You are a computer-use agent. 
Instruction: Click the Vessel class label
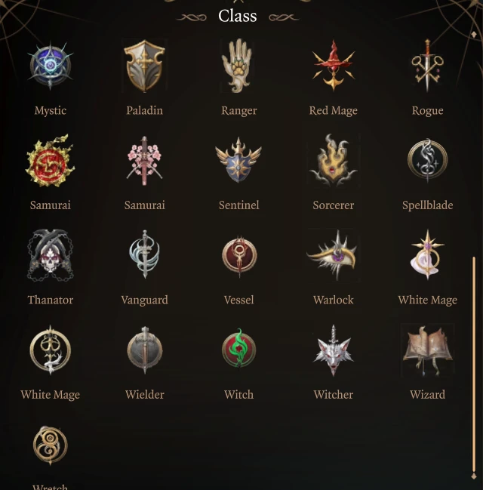pos(239,300)
